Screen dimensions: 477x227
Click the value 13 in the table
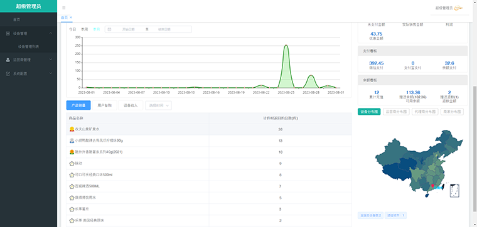pos(280,140)
